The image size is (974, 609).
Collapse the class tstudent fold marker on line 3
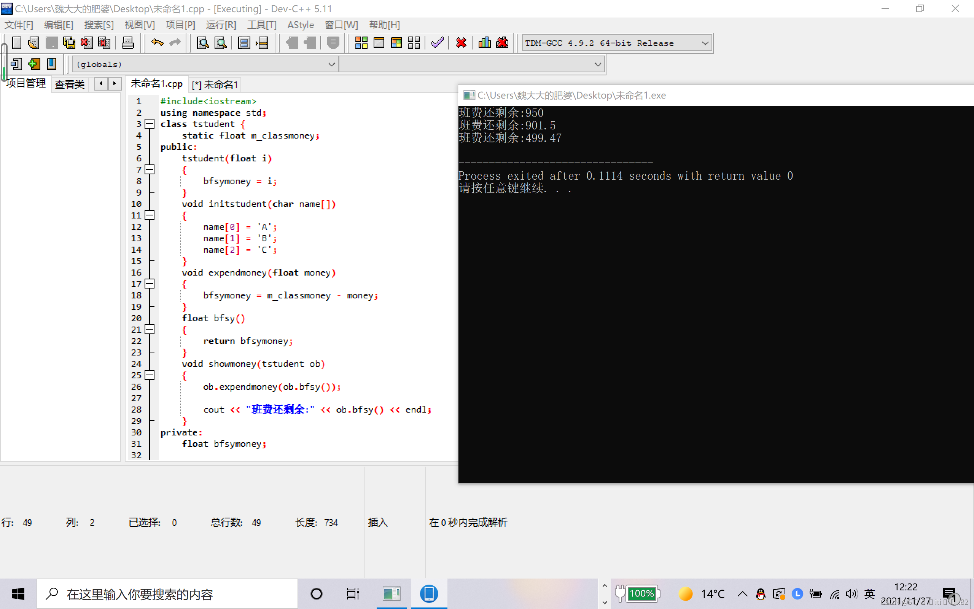pos(150,124)
